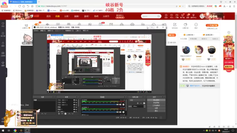This screenshot has width=237, height=133.
Task: Expand Douyu 视频 dropdown in nav
Action: pos(77,16)
